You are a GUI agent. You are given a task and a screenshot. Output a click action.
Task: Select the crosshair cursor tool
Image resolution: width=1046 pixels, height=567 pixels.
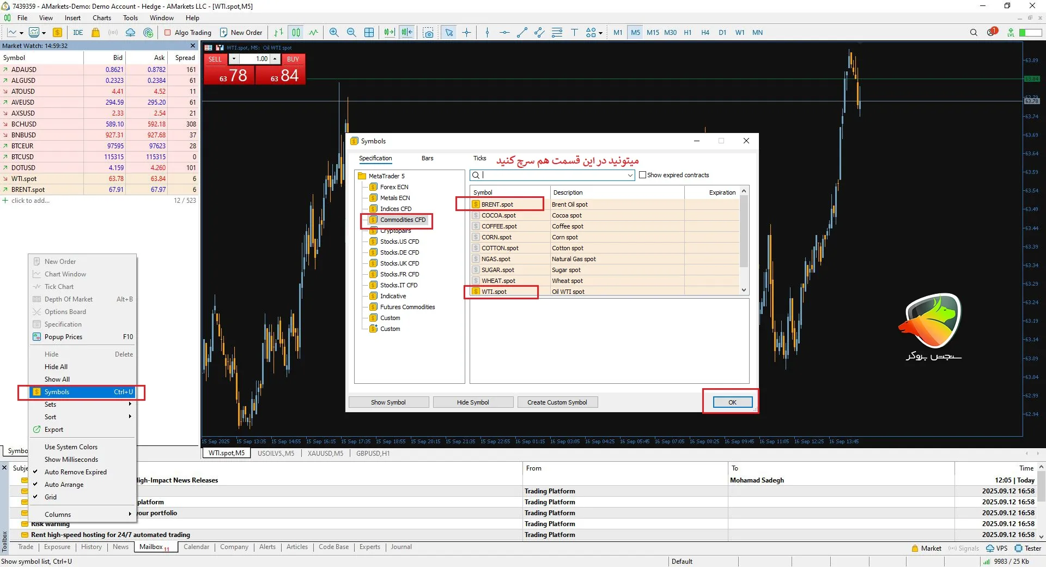click(x=467, y=33)
